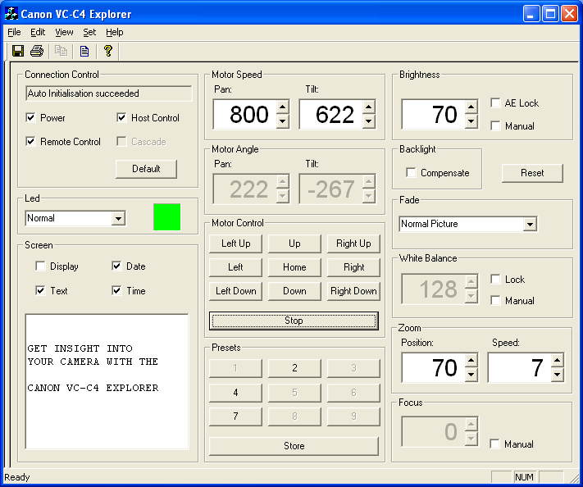
Task: Click the Print toolbar icon
Action: [36, 51]
